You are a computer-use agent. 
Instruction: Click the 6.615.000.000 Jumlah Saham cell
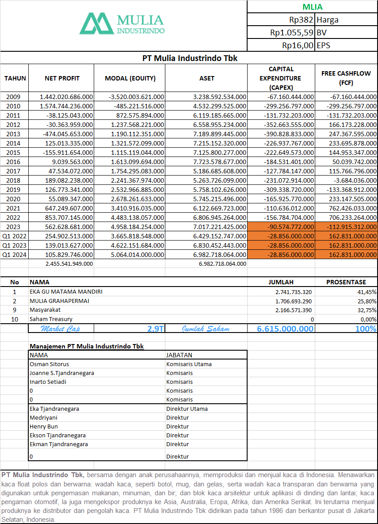[x=285, y=329]
